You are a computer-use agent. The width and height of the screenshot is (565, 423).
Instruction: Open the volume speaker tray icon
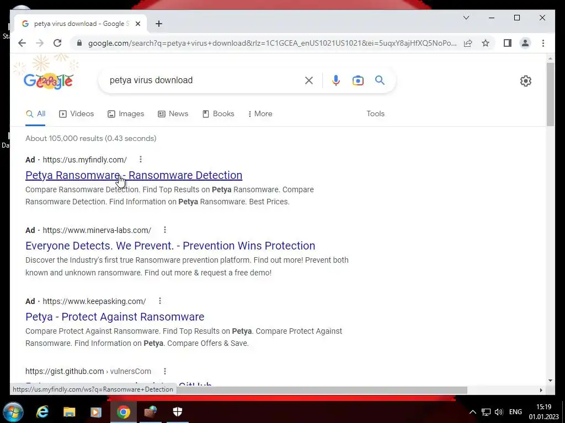click(499, 412)
